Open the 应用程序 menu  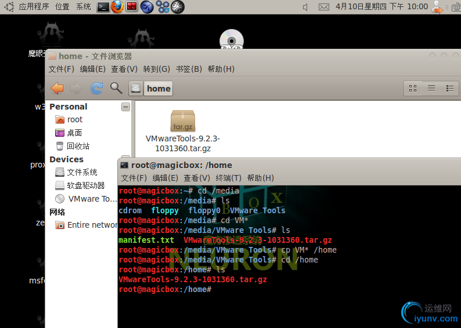pos(34,6)
